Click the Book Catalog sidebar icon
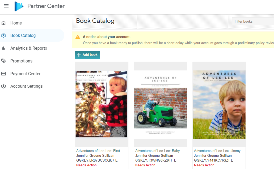274x169 pixels. point(4,35)
